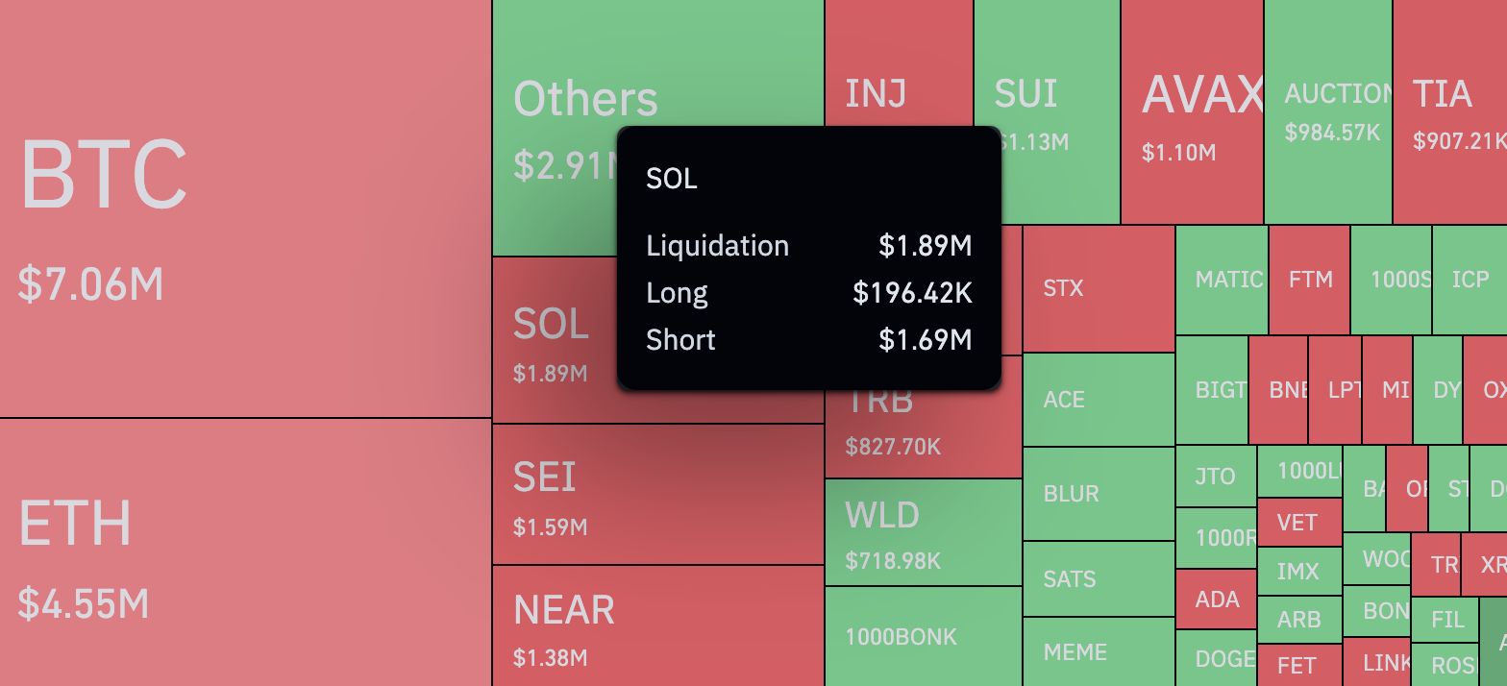
Task: Click the green MATIC tile
Action: [1222, 280]
